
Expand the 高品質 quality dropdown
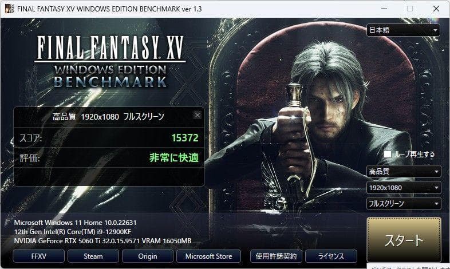(404, 172)
